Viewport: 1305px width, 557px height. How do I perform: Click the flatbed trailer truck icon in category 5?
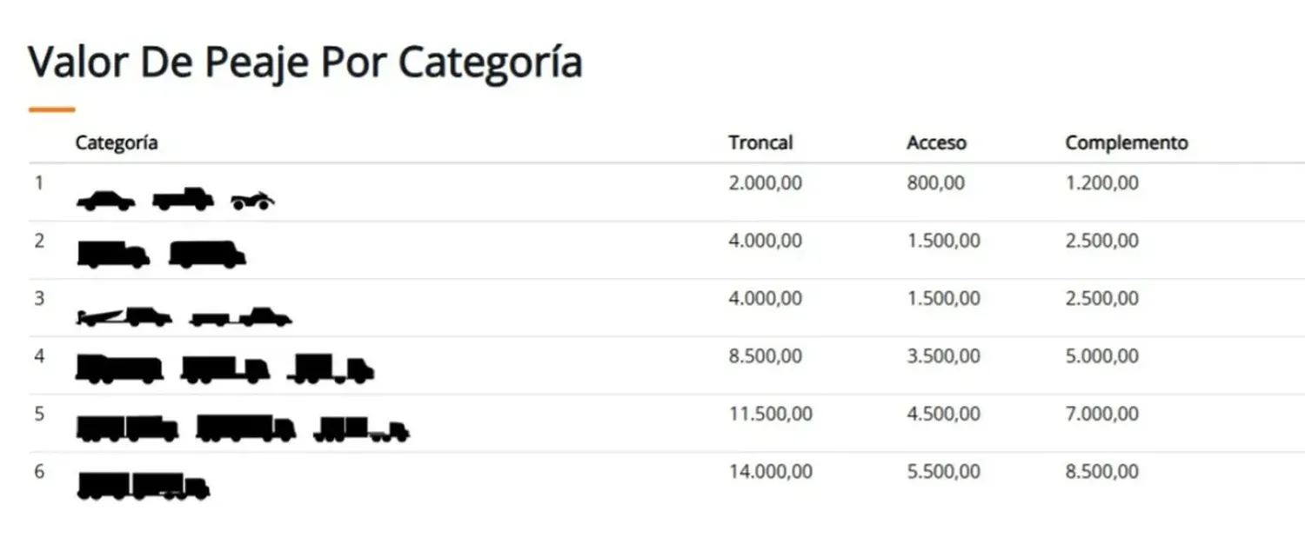coord(361,429)
